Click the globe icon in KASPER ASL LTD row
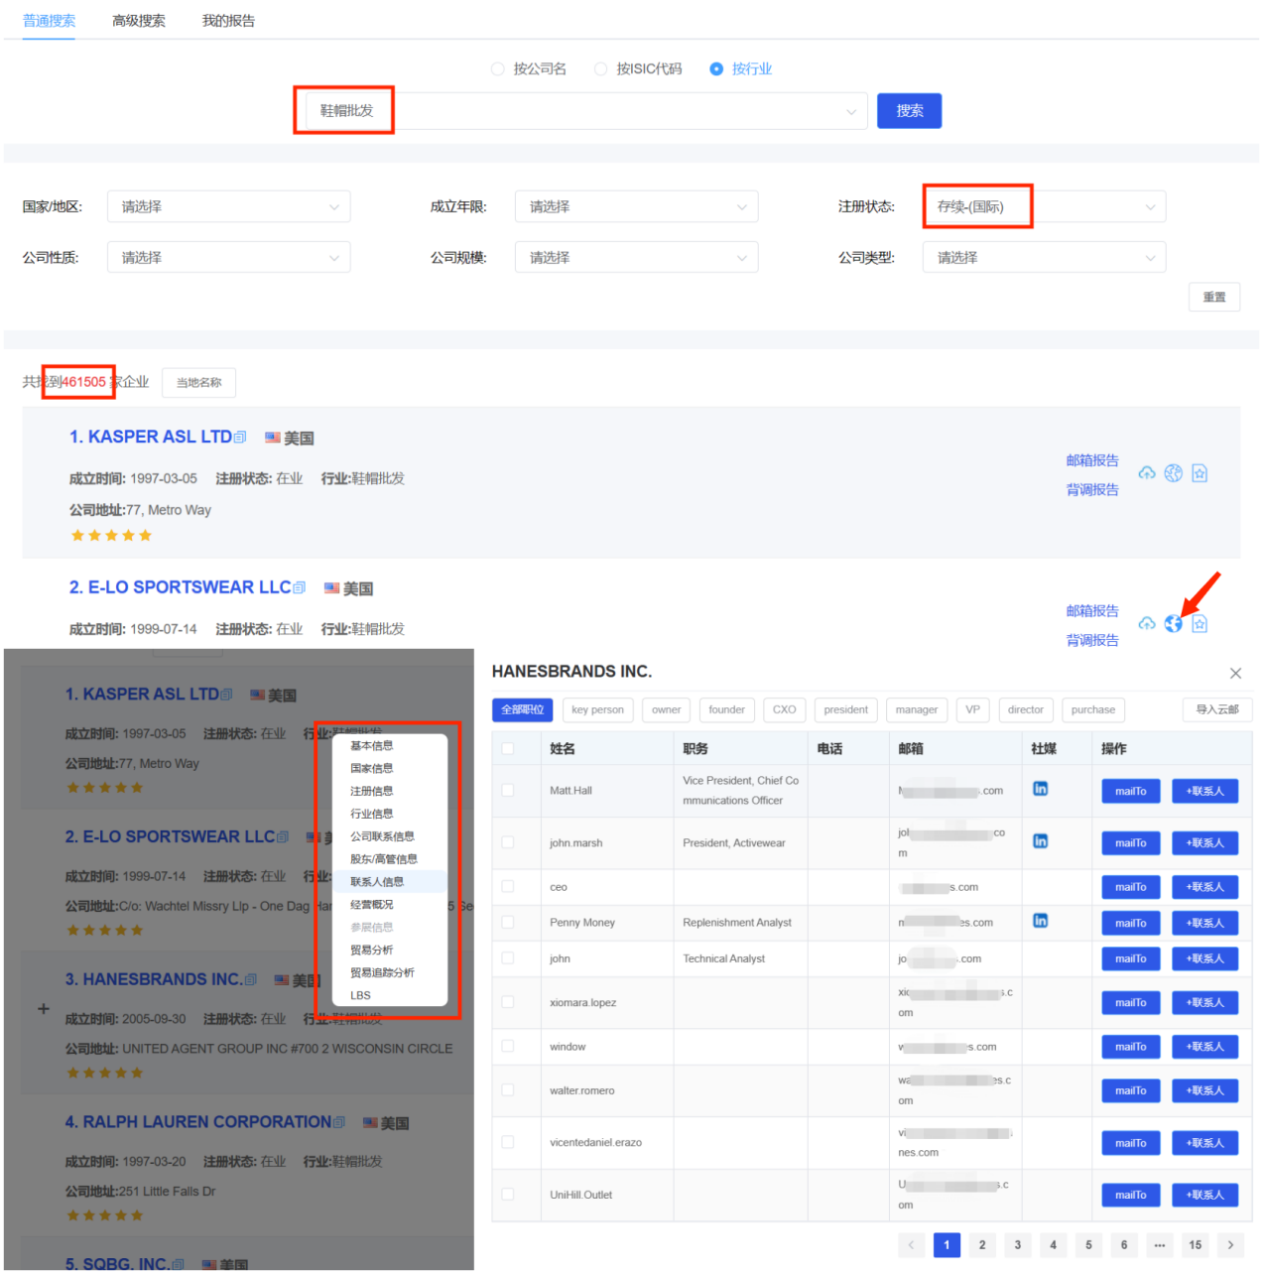 [x=1174, y=473]
